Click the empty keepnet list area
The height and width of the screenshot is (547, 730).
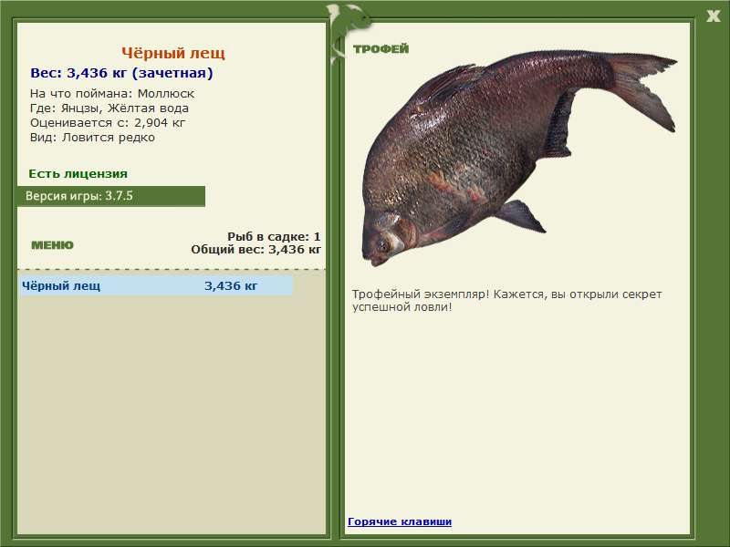[172, 414]
